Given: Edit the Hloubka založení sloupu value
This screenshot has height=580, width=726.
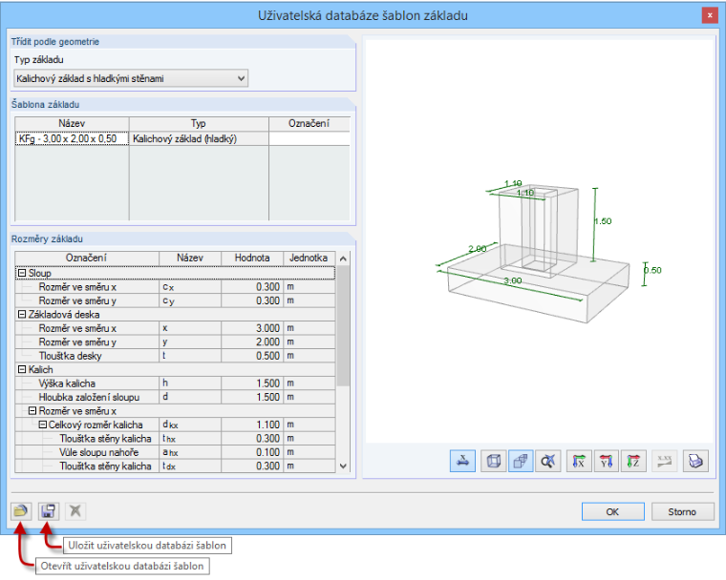Looking at the screenshot, I should (x=252, y=397).
